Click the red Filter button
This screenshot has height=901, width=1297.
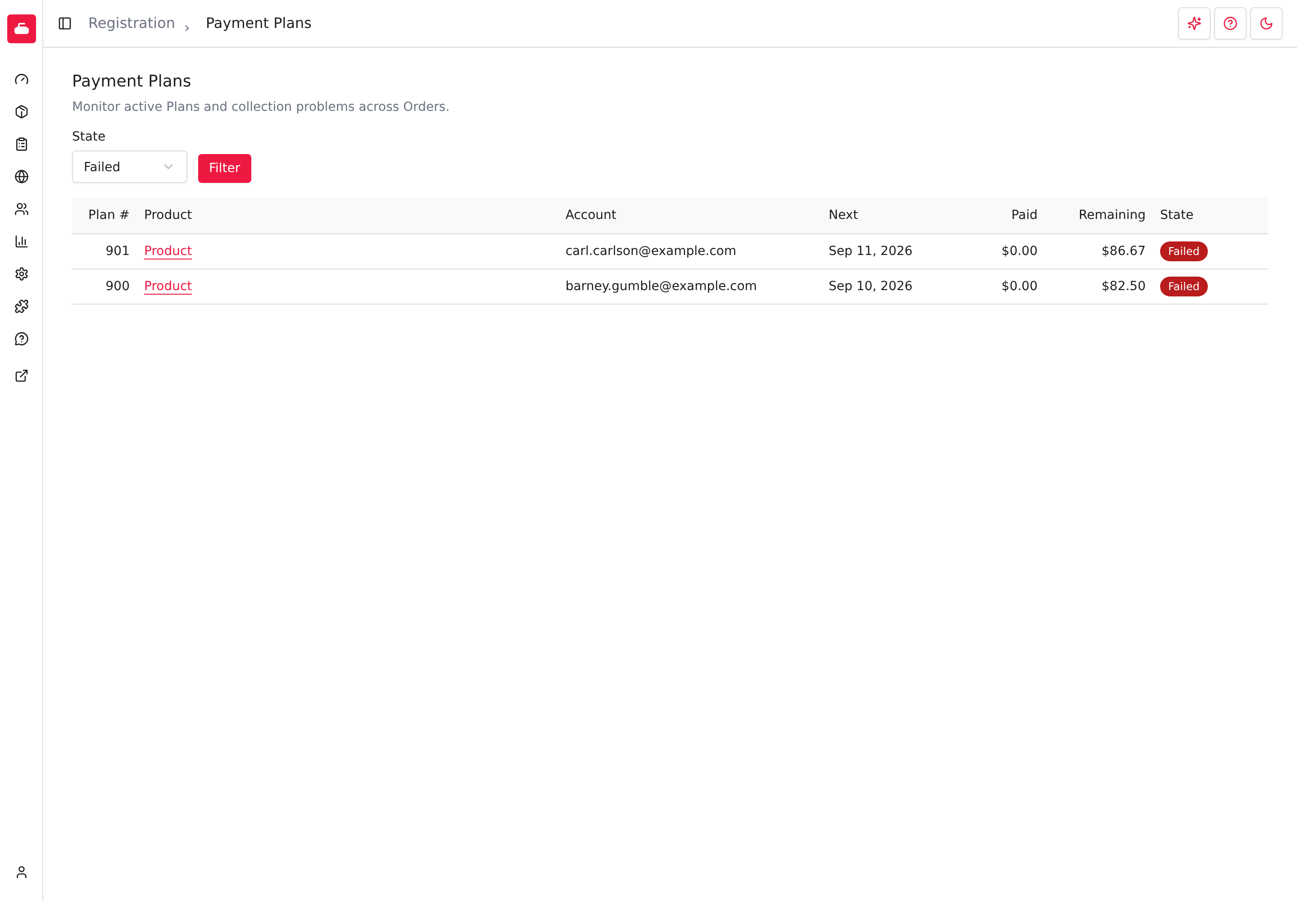[x=225, y=168]
